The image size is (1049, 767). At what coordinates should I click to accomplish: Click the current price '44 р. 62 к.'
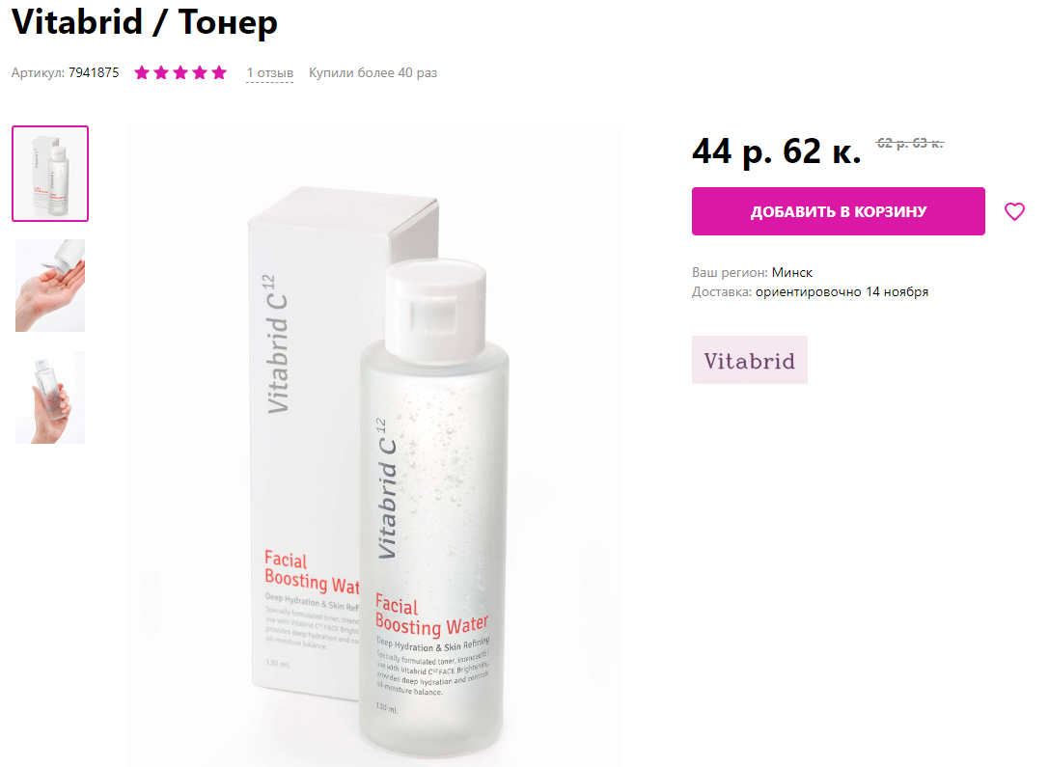776,151
